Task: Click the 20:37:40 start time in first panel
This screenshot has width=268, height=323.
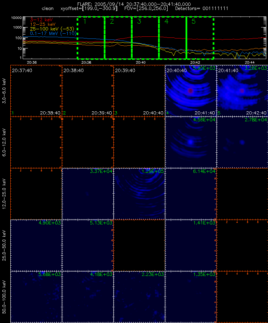Action: coord(22,70)
